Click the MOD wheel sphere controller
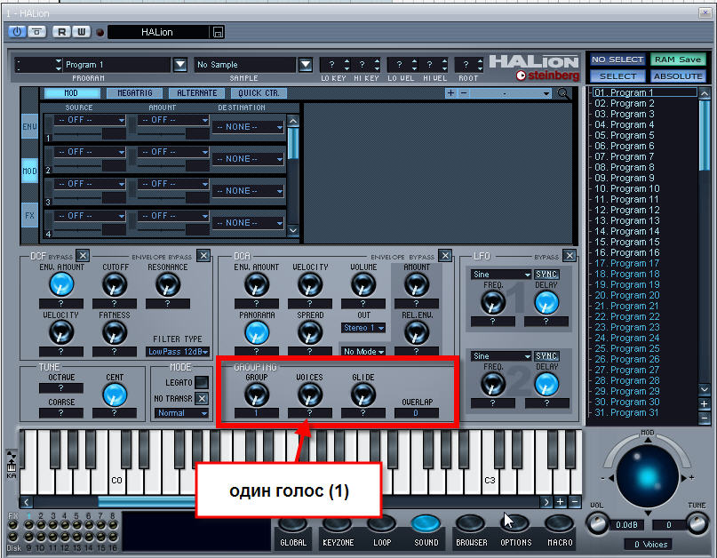Viewport: 717px width, 558px height. pos(647,476)
